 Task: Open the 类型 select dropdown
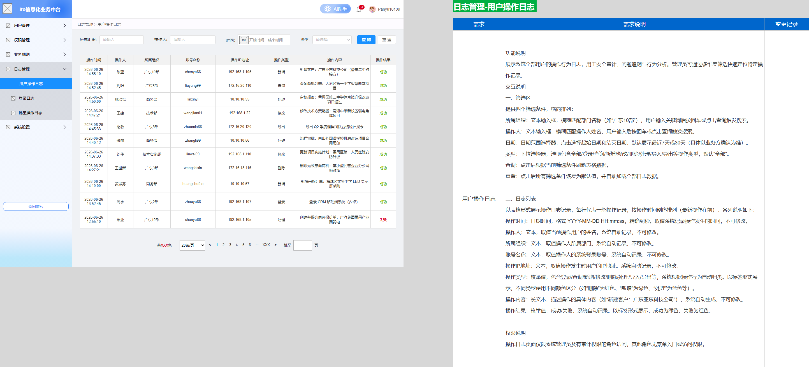coord(332,39)
